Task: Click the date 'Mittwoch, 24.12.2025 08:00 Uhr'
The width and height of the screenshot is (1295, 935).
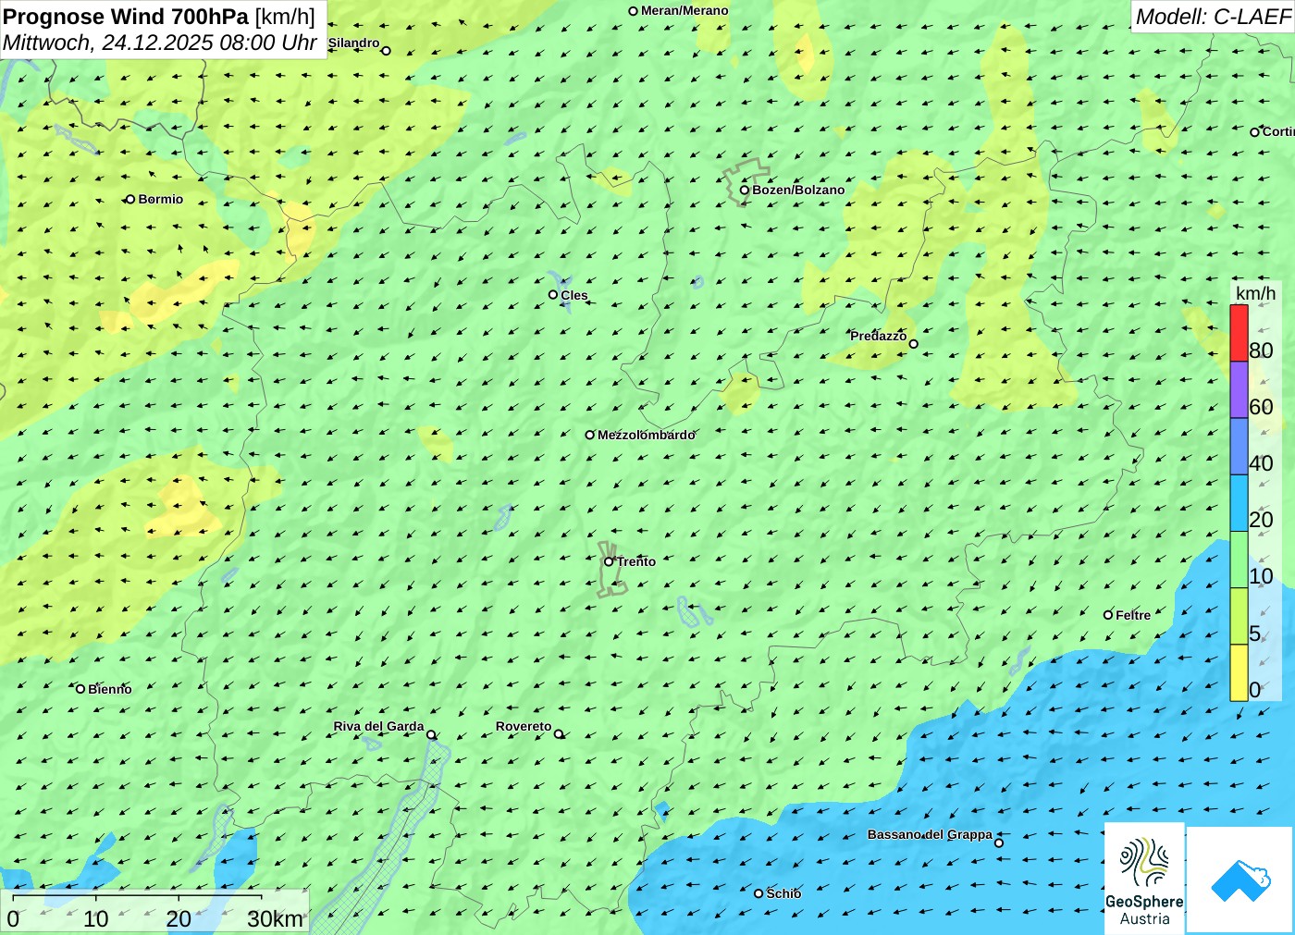Action: tap(160, 43)
